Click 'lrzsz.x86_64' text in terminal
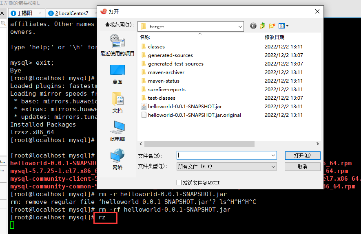The height and width of the screenshot is (234, 361). coord(32,132)
